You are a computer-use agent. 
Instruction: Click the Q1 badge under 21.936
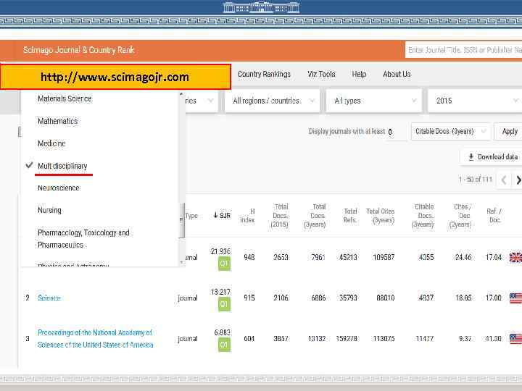click(224, 264)
